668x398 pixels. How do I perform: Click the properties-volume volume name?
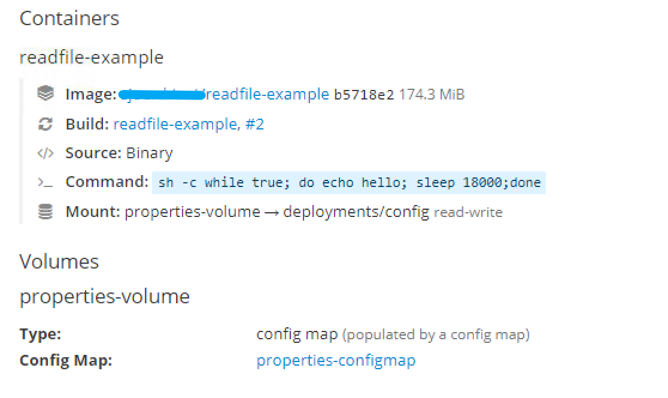(105, 296)
